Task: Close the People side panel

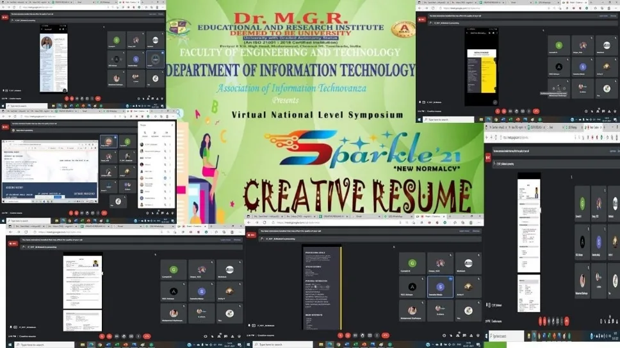Action: [x=172, y=125]
